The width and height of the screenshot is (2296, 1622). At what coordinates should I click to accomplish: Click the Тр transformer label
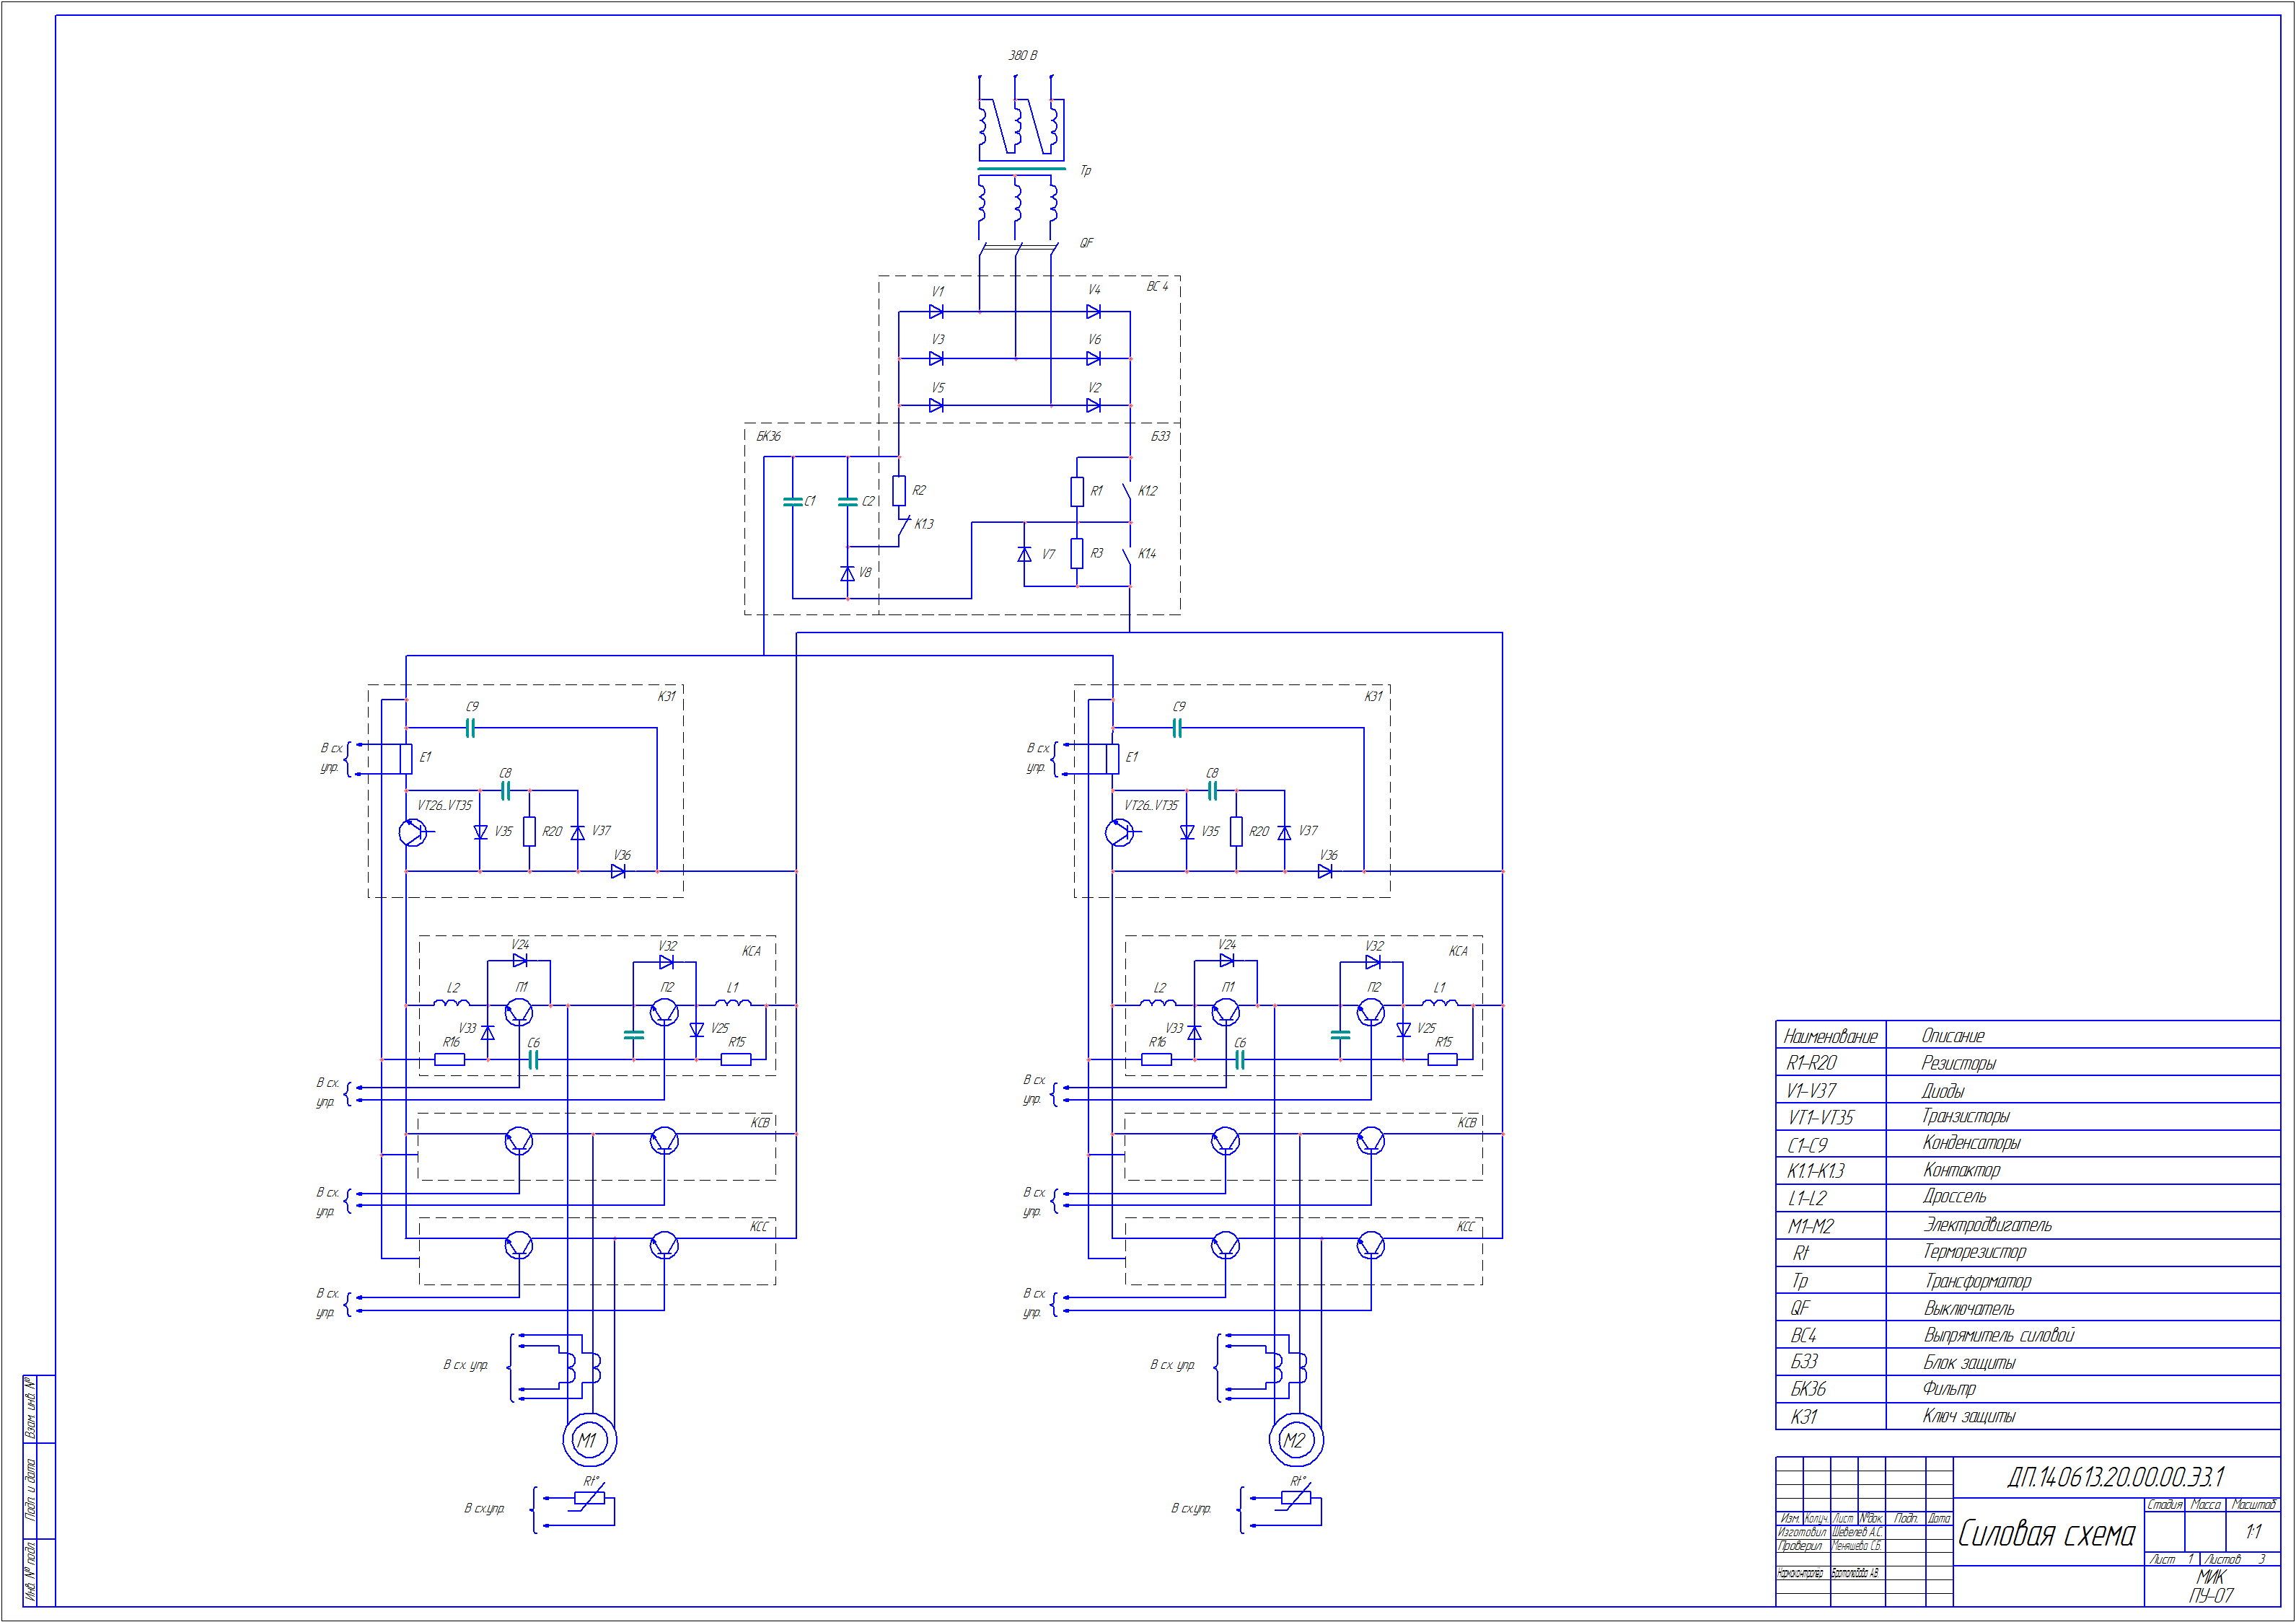[1085, 171]
